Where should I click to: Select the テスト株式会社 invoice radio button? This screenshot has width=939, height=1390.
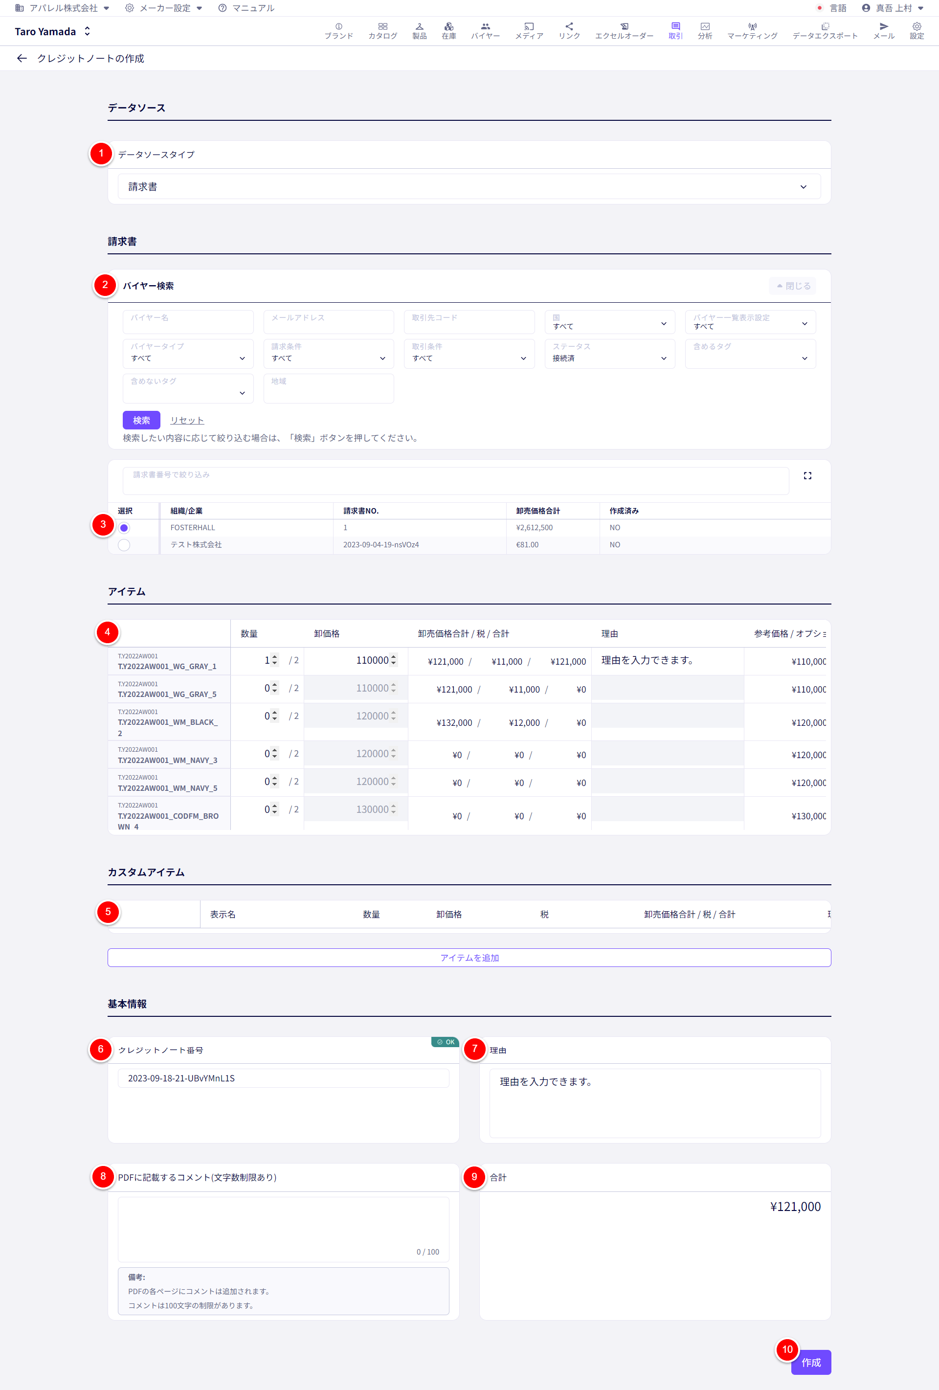[x=124, y=545]
